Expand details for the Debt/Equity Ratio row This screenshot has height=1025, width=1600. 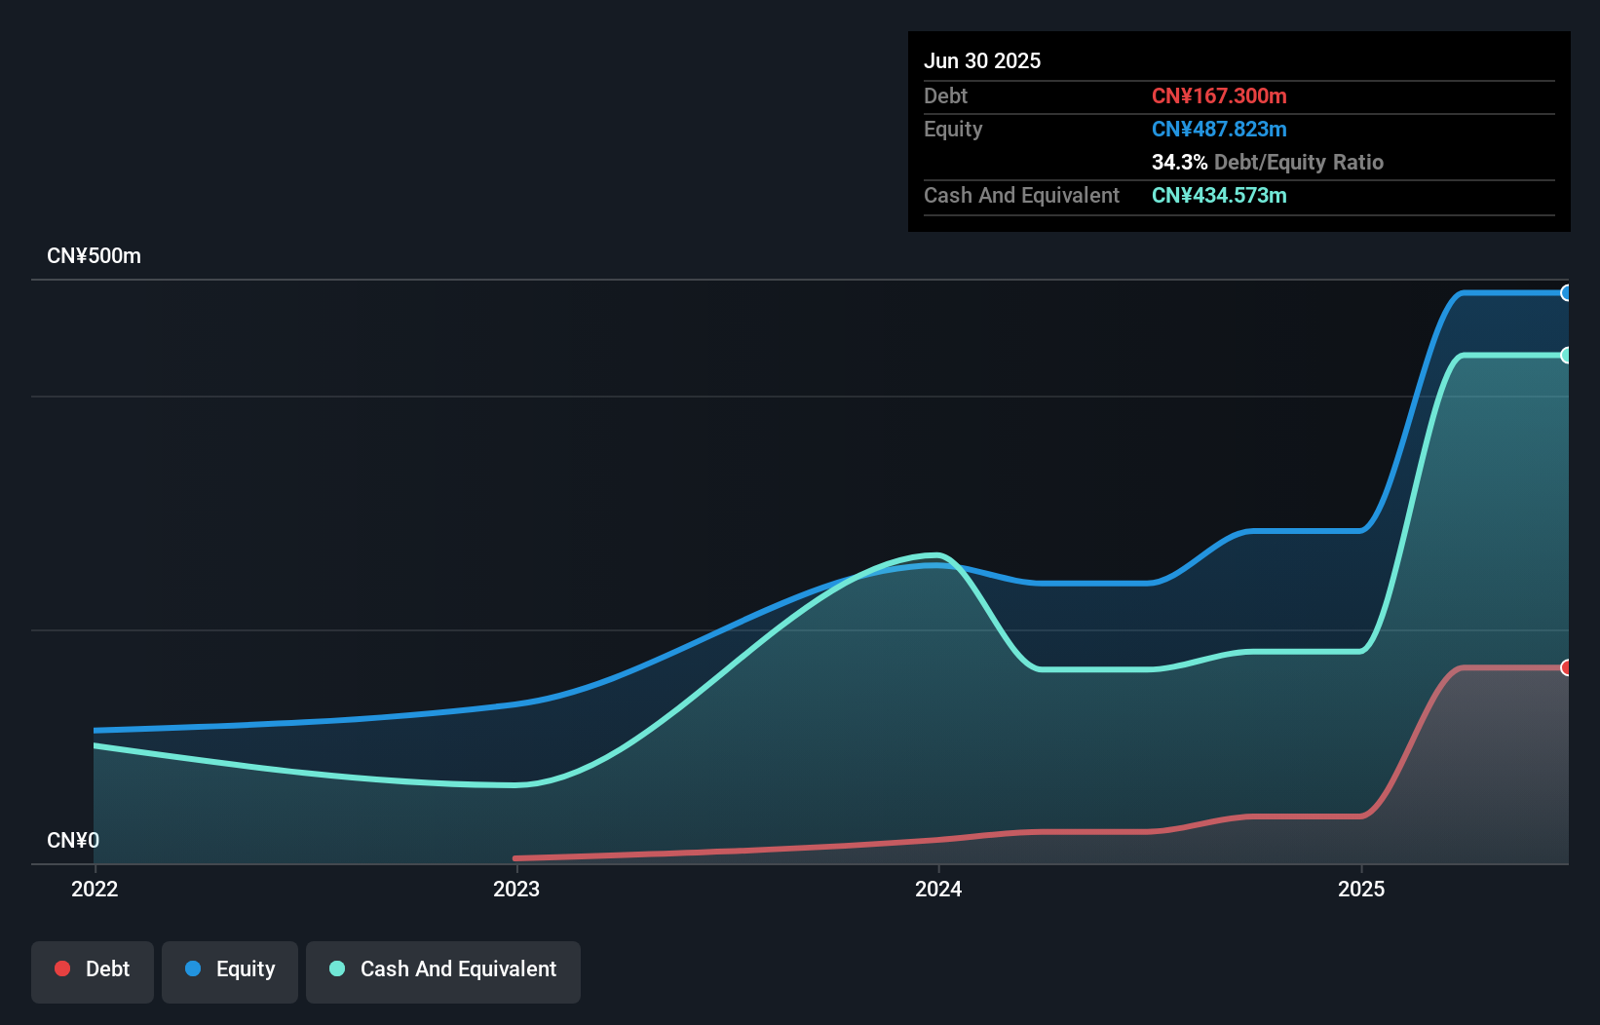click(x=1268, y=162)
